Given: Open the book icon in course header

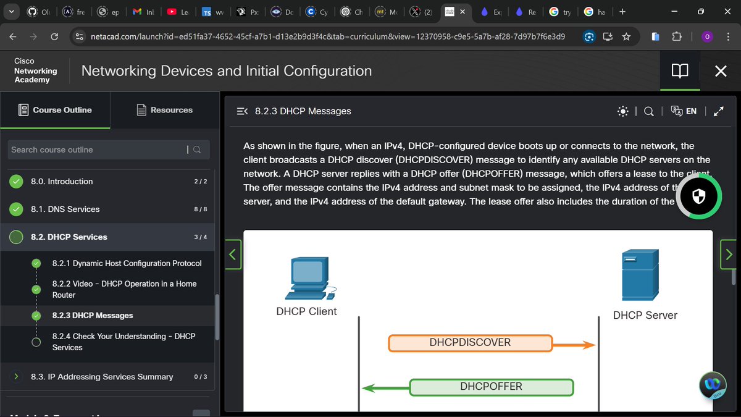Looking at the screenshot, I should point(680,71).
